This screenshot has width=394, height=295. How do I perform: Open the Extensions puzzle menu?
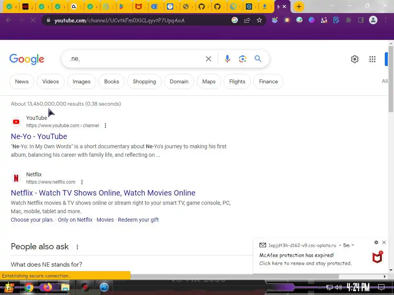pos(349,20)
